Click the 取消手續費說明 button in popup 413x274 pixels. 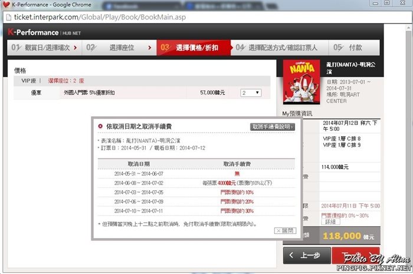pyautogui.click(x=273, y=127)
